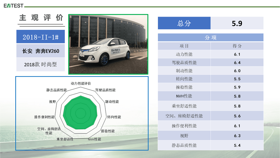Screen dimensions: 280x158
Task: Select the 操作便利性能 table row label
Action: [x=184, y=126]
